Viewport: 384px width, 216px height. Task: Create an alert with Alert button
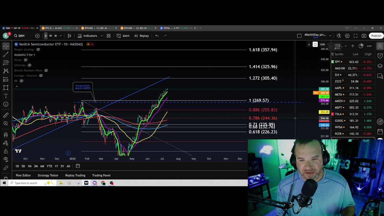pyautogui.click(x=123, y=36)
